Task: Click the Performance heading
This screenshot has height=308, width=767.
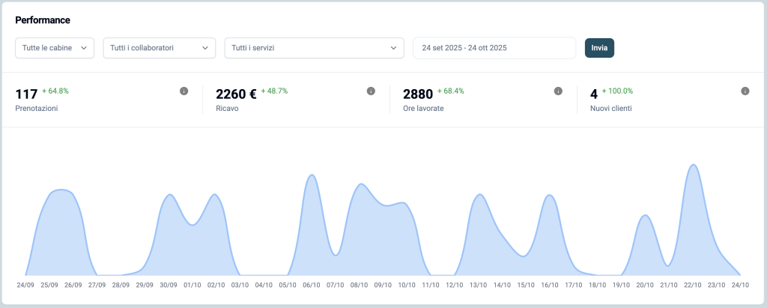Action: point(43,19)
